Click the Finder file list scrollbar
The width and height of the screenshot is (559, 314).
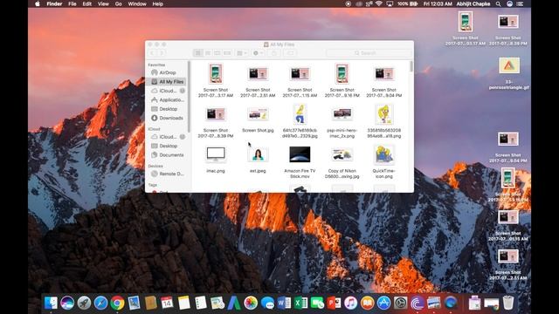(x=411, y=66)
